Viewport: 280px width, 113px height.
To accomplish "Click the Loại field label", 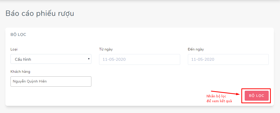I will pyautogui.click(x=14, y=49).
